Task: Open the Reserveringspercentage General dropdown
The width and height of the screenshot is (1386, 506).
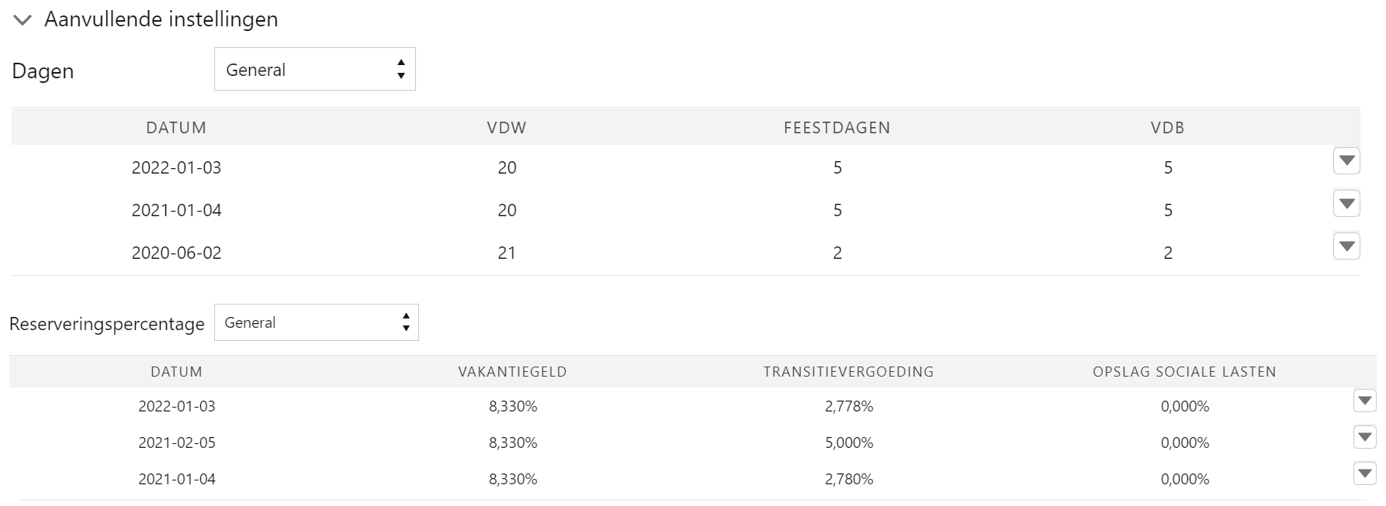Action: point(316,322)
